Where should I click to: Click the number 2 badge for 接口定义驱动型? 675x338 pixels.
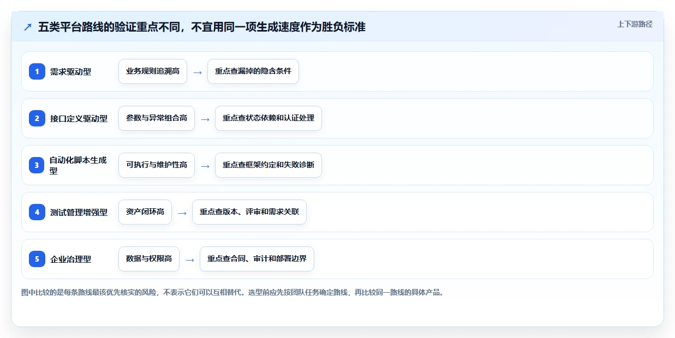37,118
